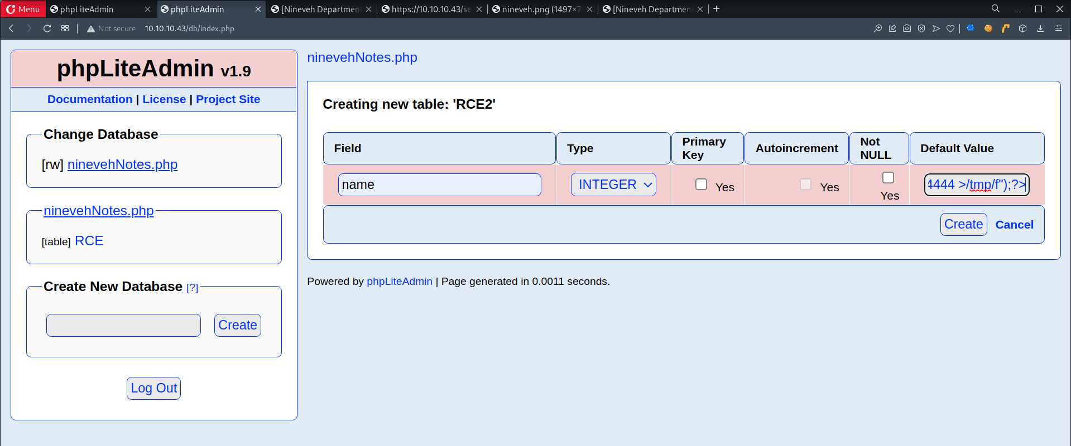Open the Easy Setup sliders icon
Viewport: 1071px width, 446px height.
pos(1059,28)
